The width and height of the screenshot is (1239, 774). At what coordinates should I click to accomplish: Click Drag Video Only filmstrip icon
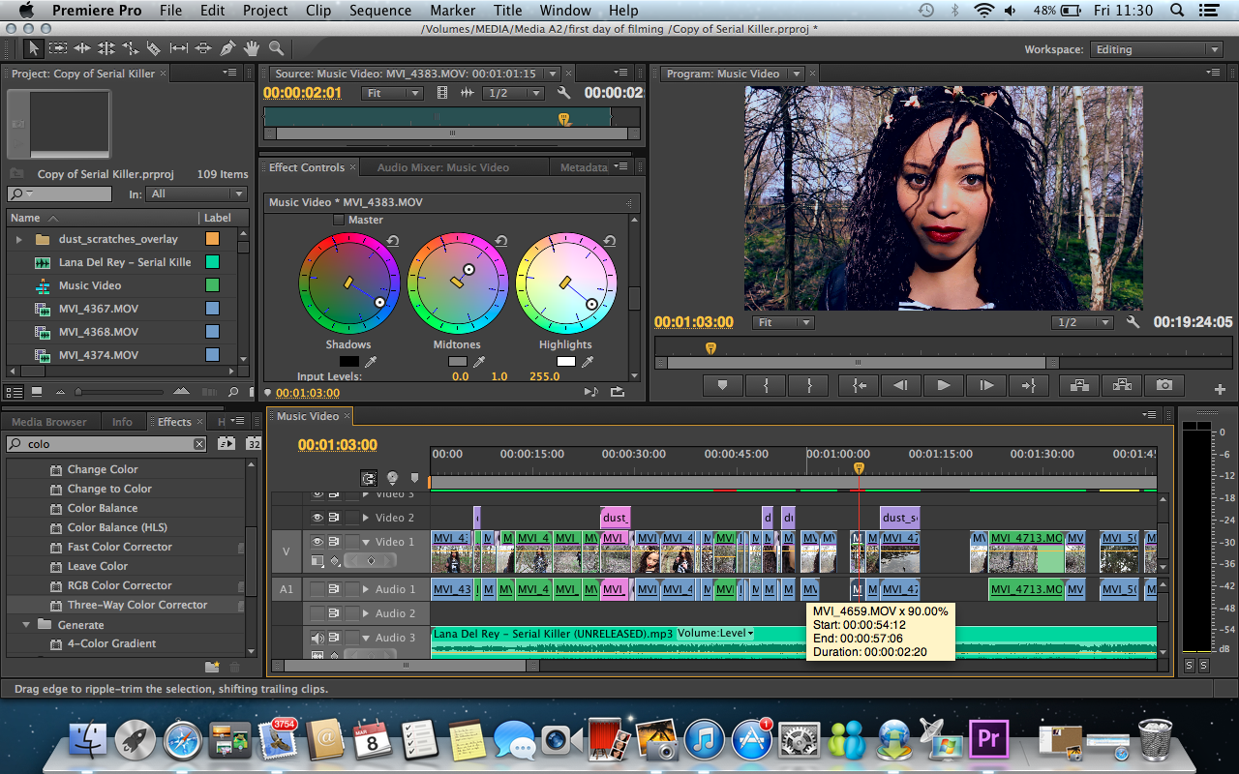443,93
